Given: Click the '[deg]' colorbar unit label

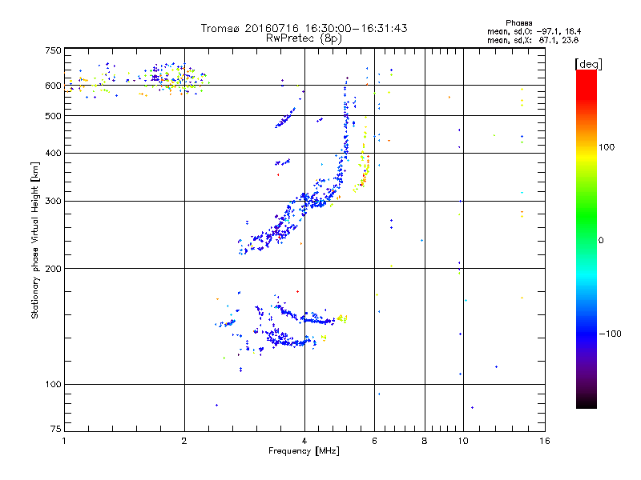Looking at the screenshot, I should [x=588, y=64].
